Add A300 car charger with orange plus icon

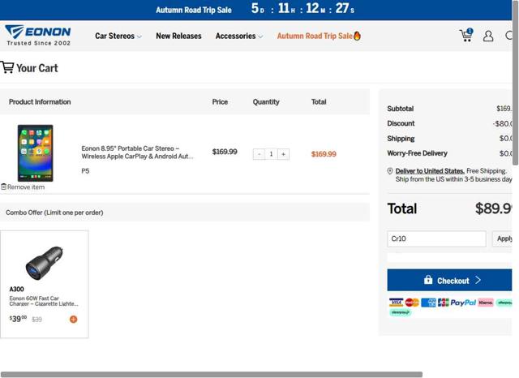[74, 319]
